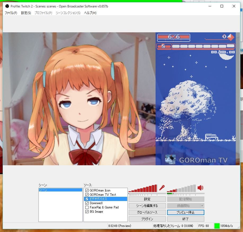The width and height of the screenshot is (243, 232).
Task: Click the 処理落ちしたフレーム status text
Action: pos(173,226)
